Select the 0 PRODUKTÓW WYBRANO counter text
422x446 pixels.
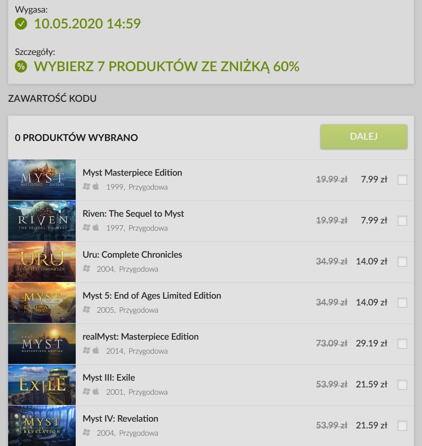pyautogui.click(x=76, y=138)
